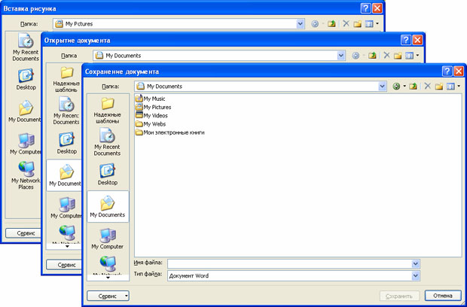Open Back history arrow in Сохранение документа
This screenshot has height=307, width=467.
pos(404,87)
